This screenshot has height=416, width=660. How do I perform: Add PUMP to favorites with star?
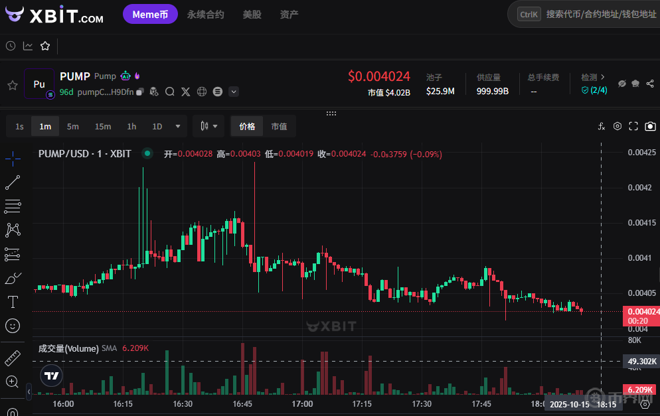13,86
